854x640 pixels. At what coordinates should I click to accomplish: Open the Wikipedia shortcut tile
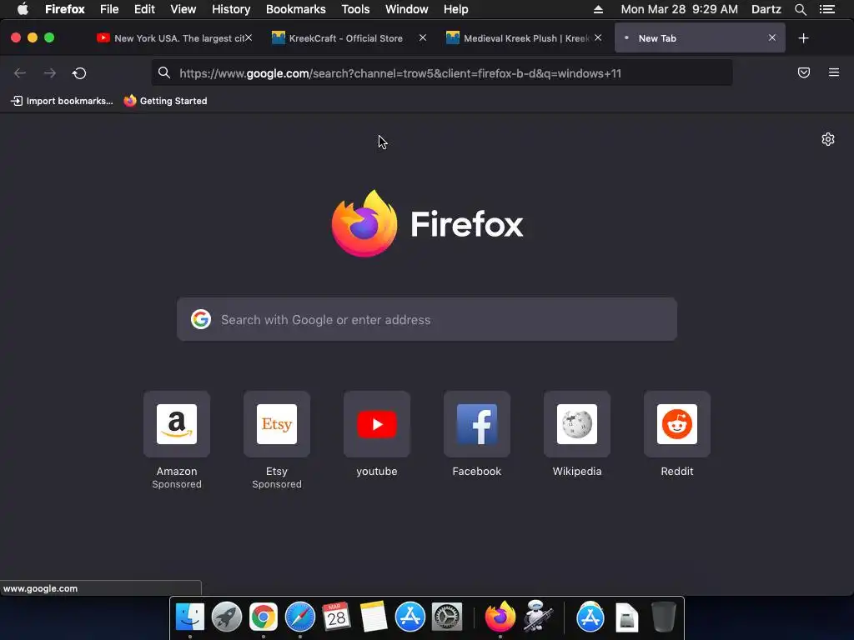coord(577,424)
